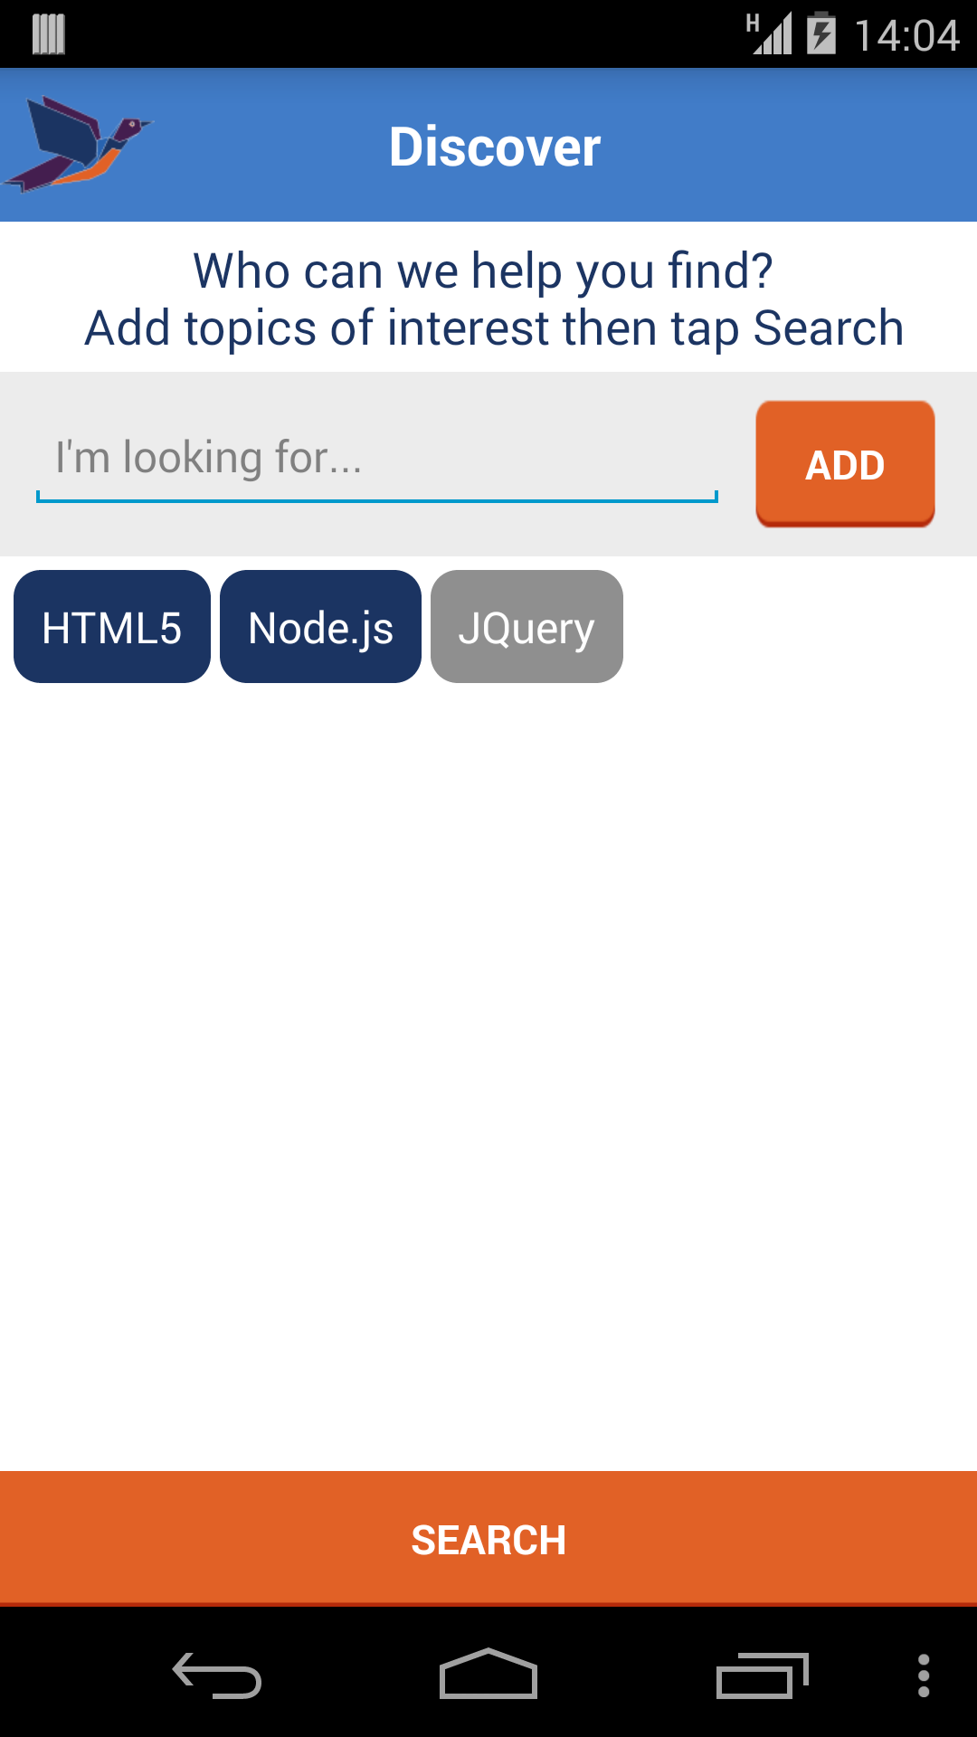Tap the signal strength bars icon

[771, 34]
